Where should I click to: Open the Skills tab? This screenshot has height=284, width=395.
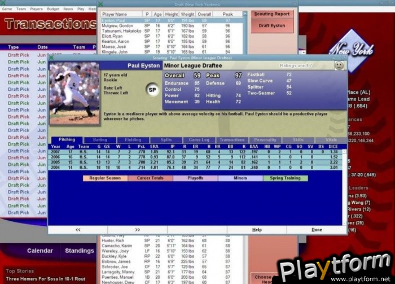pos(298,140)
